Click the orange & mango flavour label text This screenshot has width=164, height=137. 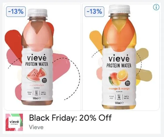coord(119,89)
